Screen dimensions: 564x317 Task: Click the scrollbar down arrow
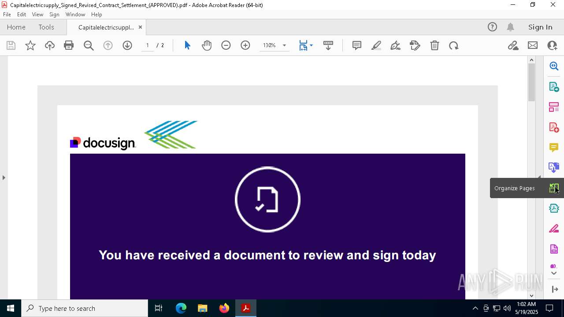pos(531,296)
